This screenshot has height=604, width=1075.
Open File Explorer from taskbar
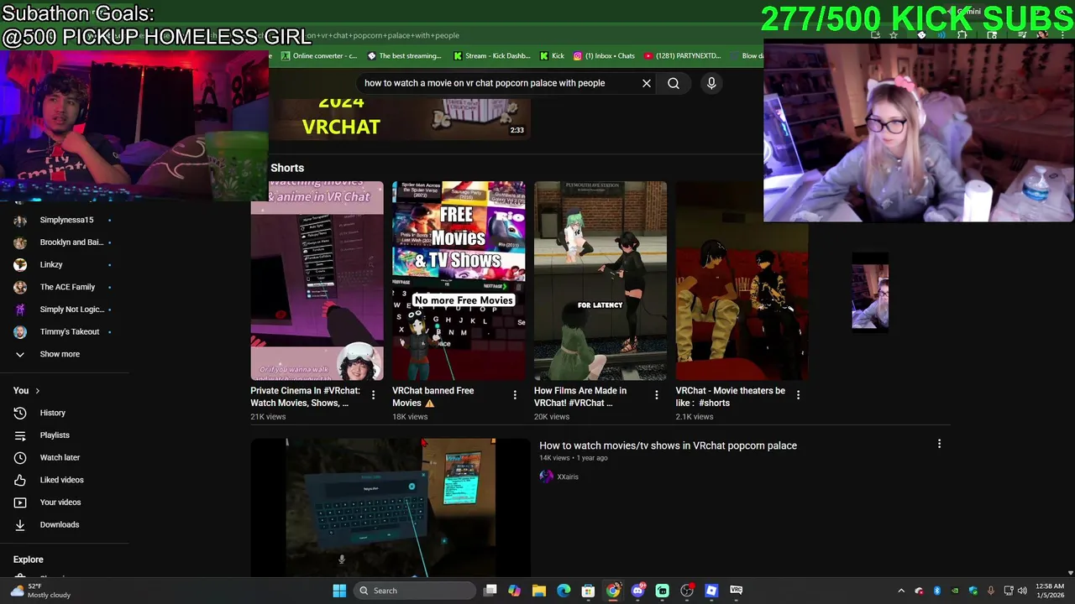tap(539, 591)
